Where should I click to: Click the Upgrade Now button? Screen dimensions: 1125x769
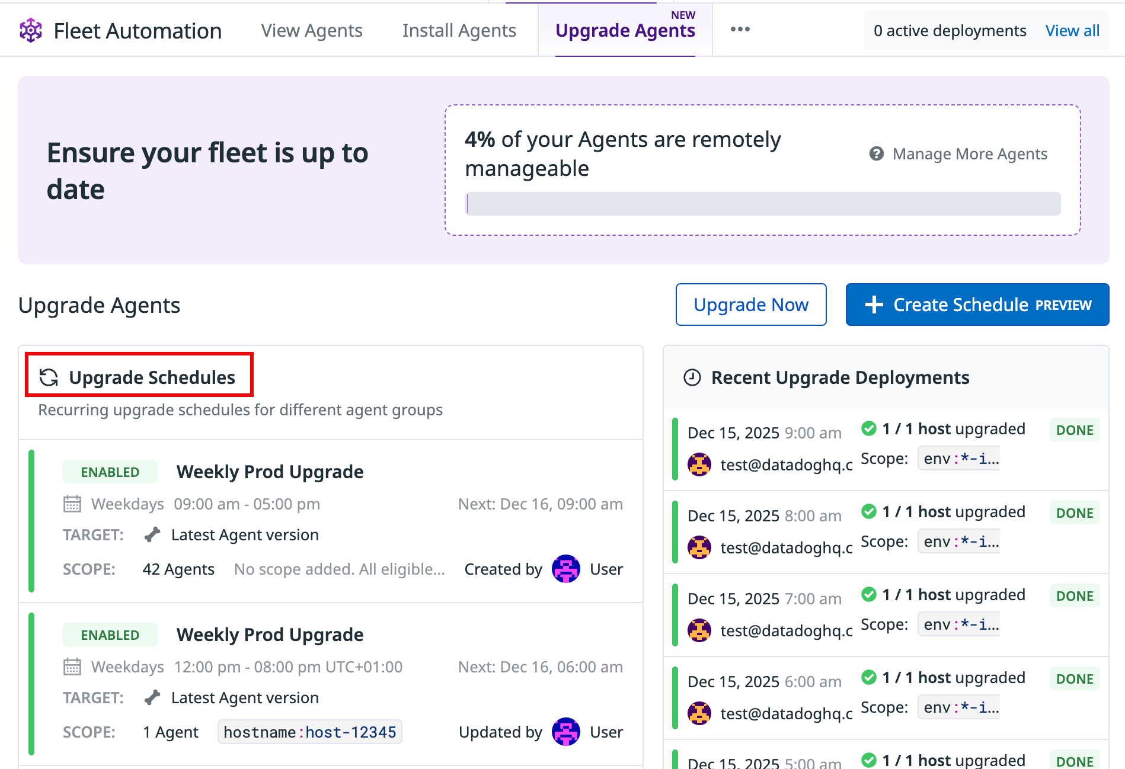point(750,305)
